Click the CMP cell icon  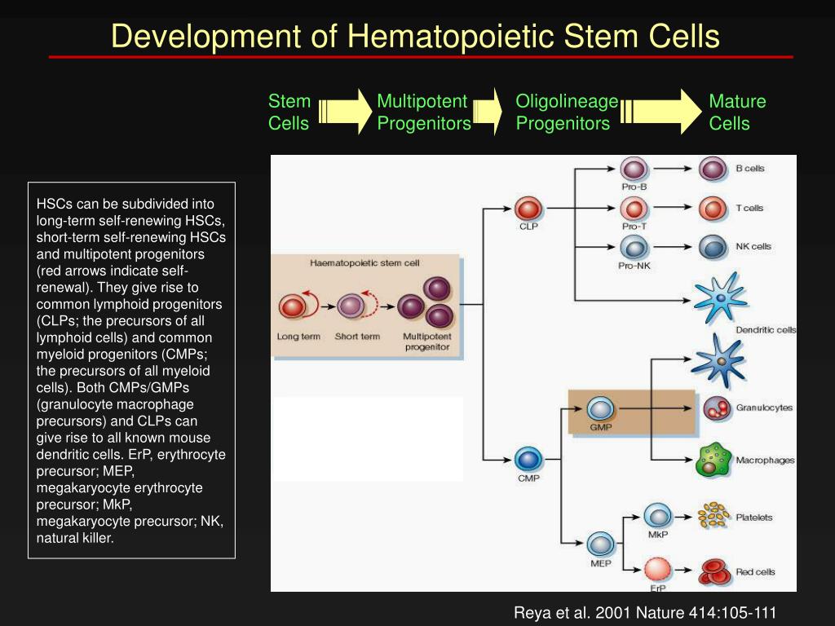coord(528,458)
